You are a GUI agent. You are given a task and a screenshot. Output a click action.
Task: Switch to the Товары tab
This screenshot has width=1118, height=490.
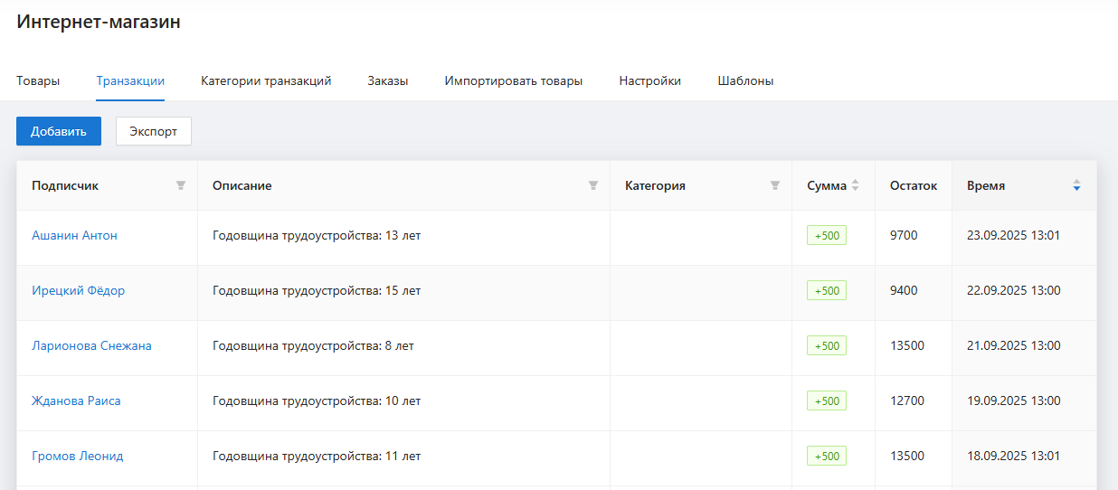(38, 81)
